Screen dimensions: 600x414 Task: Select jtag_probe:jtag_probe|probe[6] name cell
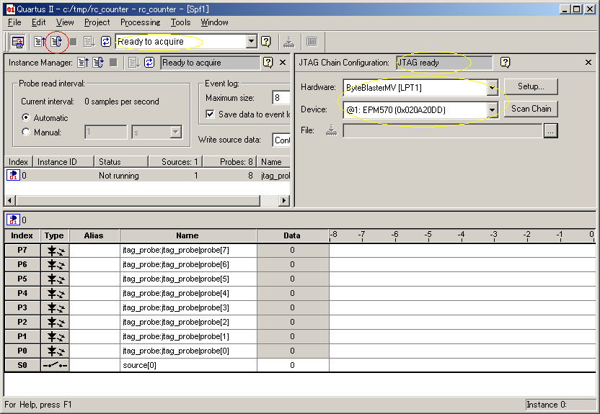(188, 265)
